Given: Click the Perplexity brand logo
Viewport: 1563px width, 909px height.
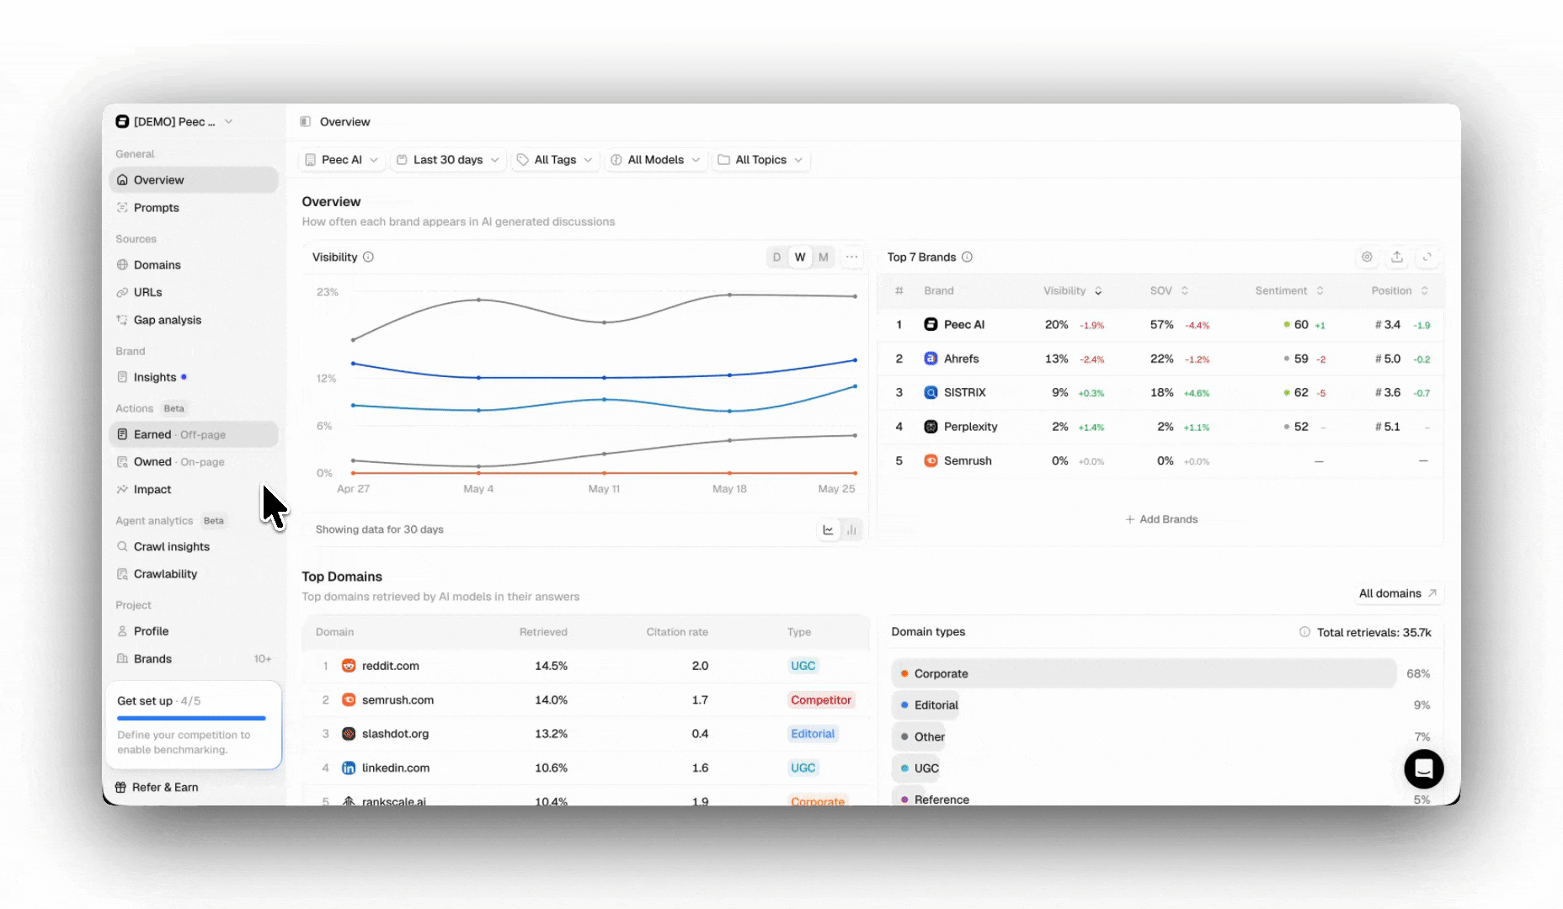Looking at the screenshot, I should [x=931, y=428].
